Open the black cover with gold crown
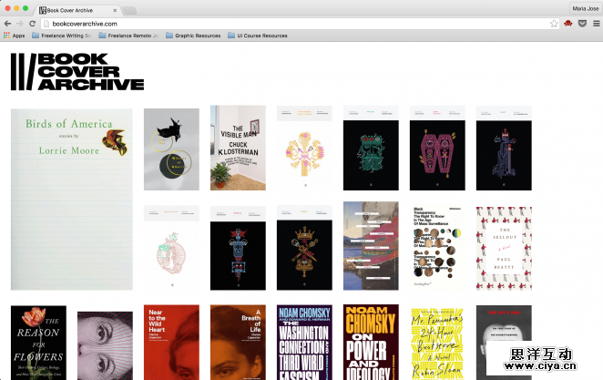 click(x=304, y=248)
